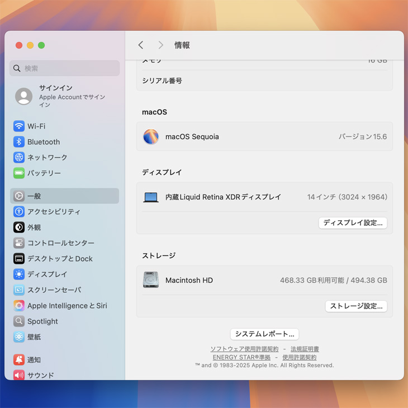
Task: Select デスクトップとDock icon
Action: coord(19,258)
